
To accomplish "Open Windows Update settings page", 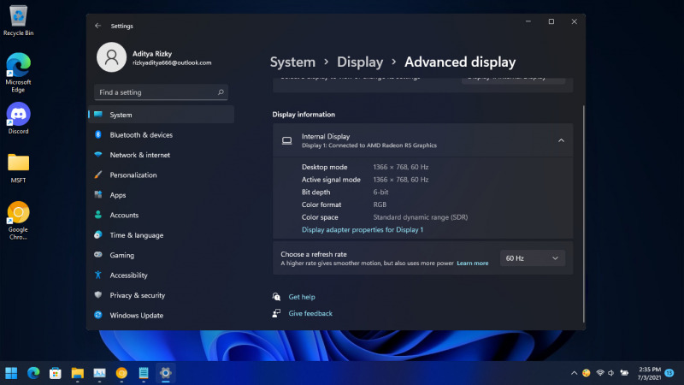I will pyautogui.click(x=162, y=315).
